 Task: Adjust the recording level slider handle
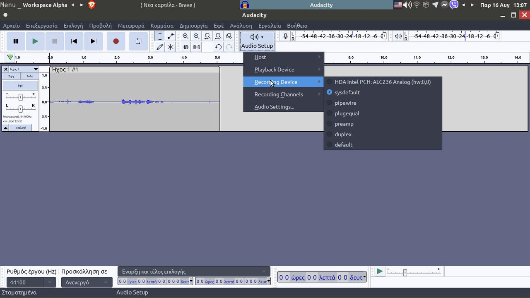[x=384, y=36]
